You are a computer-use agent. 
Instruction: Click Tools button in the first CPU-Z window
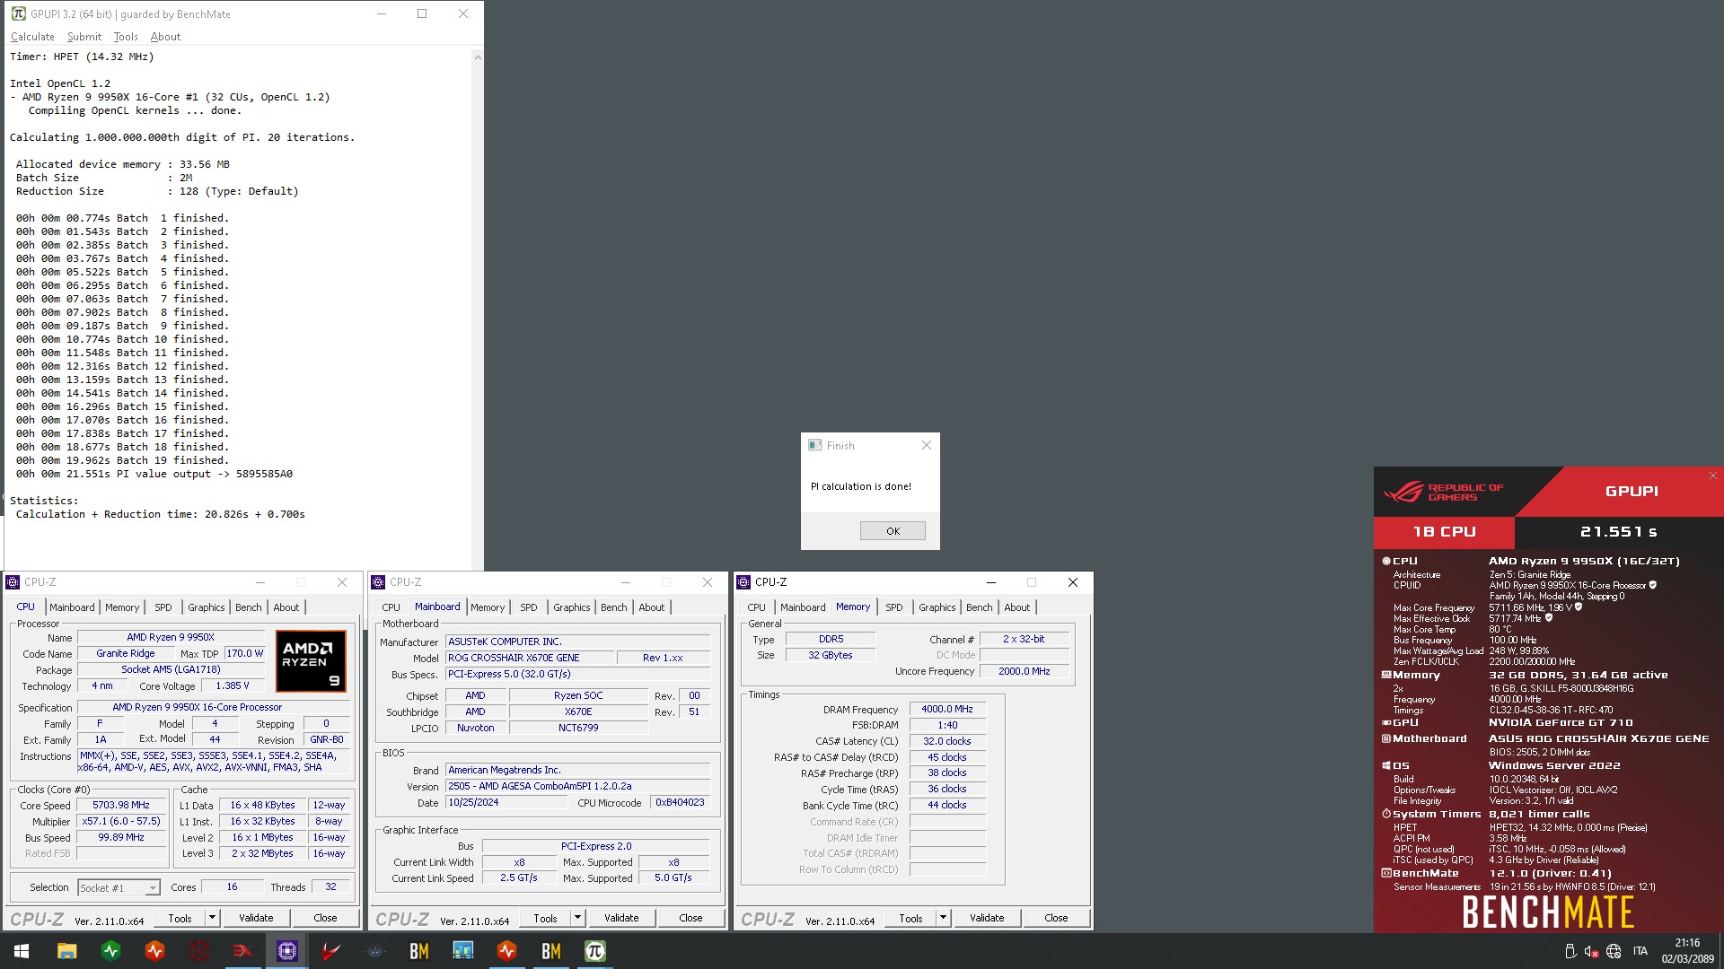(x=180, y=918)
